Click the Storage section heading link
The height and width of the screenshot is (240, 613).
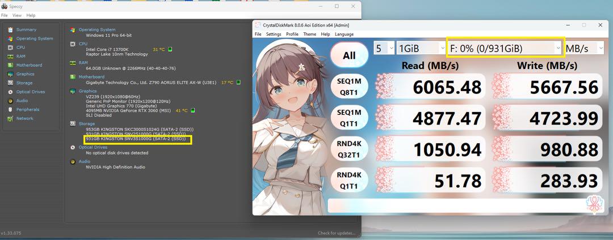point(87,124)
